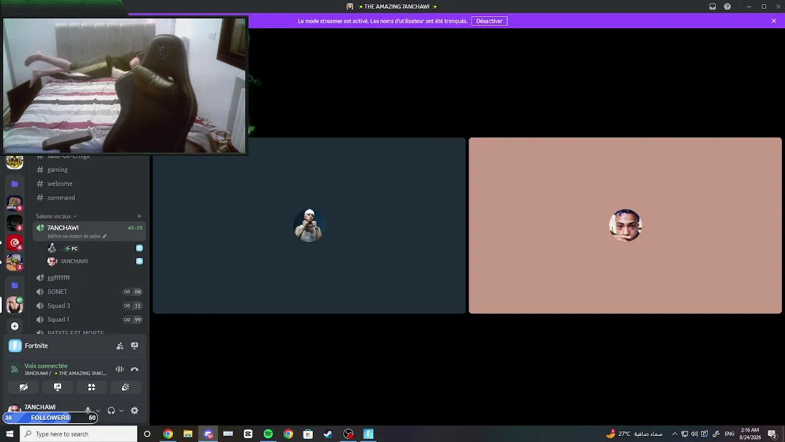Image resolution: width=785 pixels, height=442 pixels.
Task: Share the Fortnite screen from the activity panel
Action: click(x=134, y=346)
